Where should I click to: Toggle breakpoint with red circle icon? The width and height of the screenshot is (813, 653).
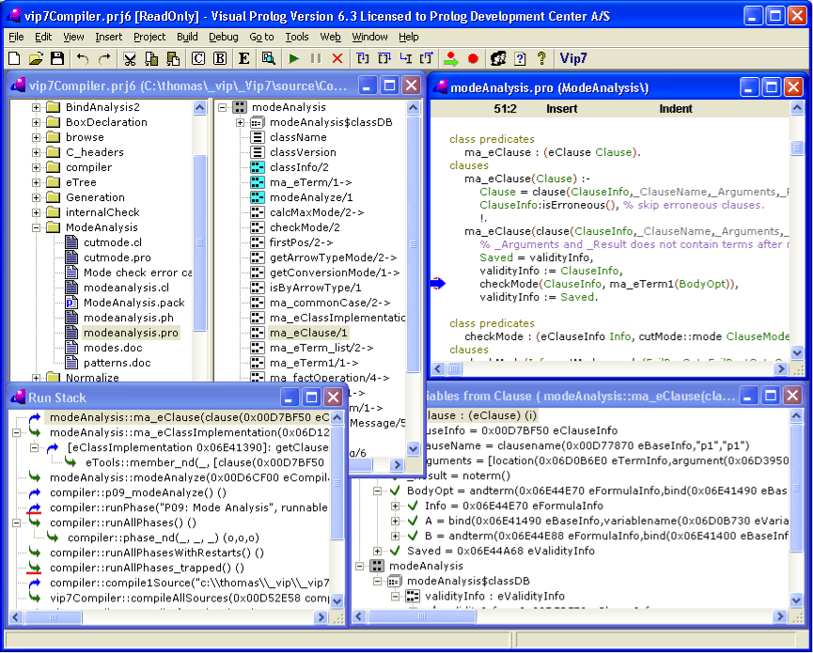(x=473, y=58)
